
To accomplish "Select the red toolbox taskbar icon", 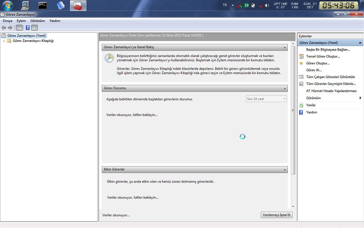I will click(78, 5).
